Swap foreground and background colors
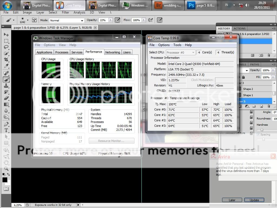The image size is (277, 208). [8, 174]
